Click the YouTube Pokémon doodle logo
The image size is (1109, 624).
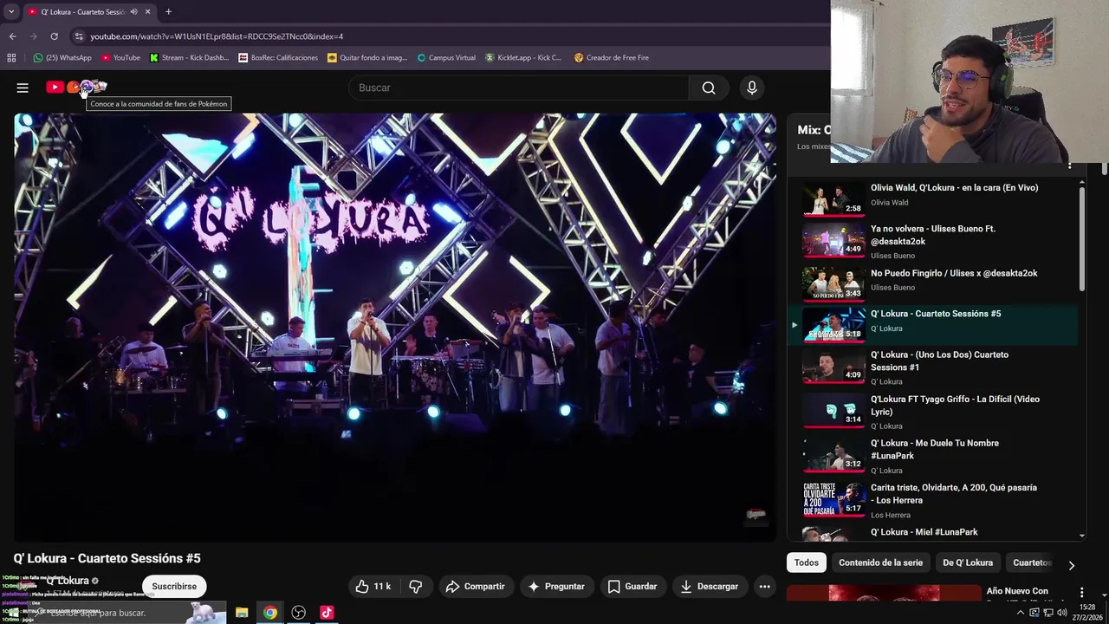pyautogui.click(x=77, y=87)
